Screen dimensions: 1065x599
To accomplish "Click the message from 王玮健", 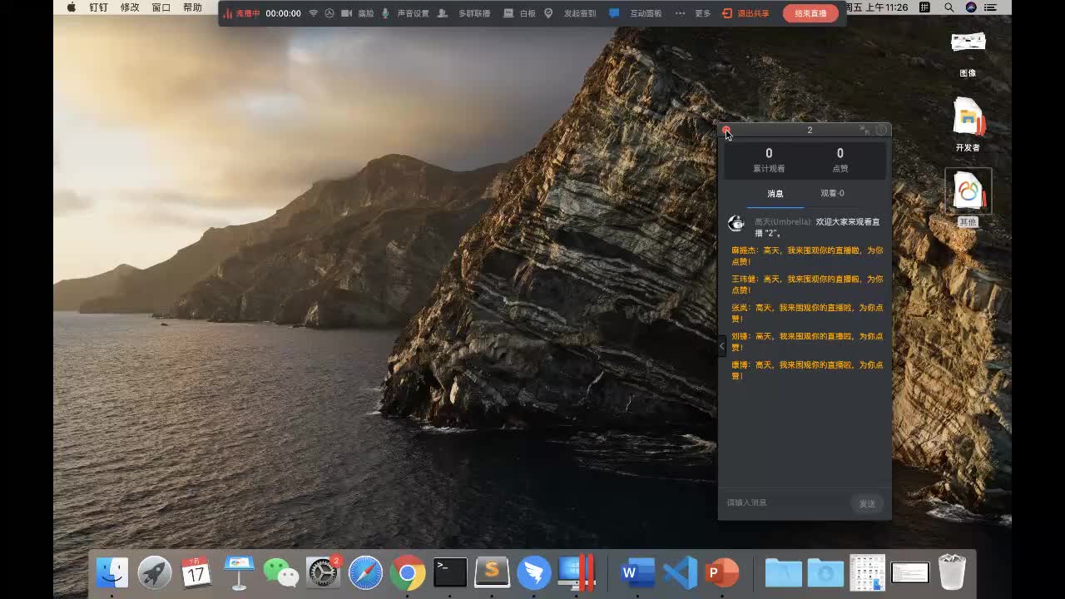I will [x=807, y=285].
